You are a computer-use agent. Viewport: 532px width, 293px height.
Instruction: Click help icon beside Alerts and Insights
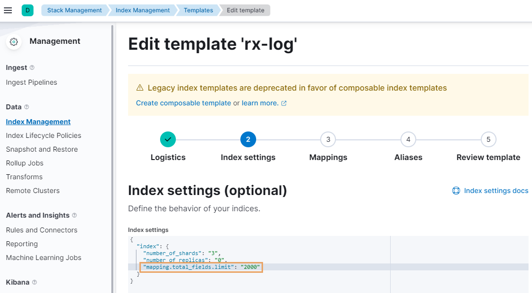tap(74, 215)
